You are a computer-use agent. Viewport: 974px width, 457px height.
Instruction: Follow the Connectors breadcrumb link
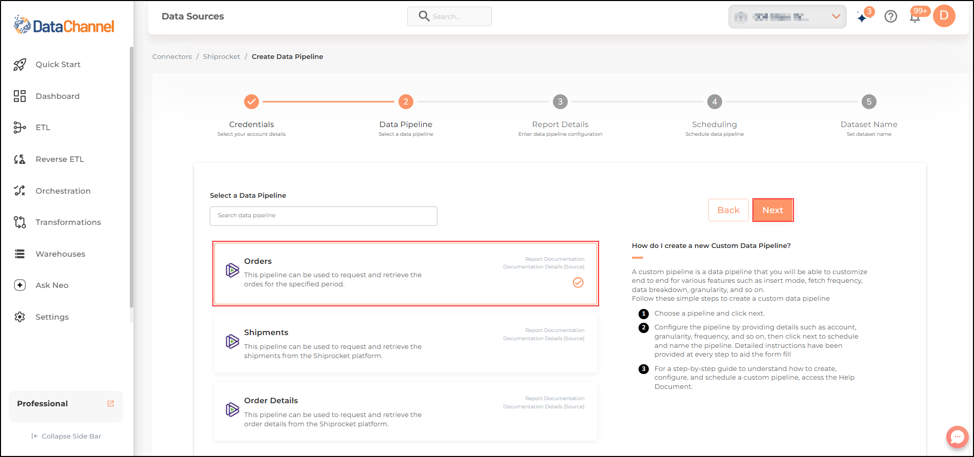(172, 56)
